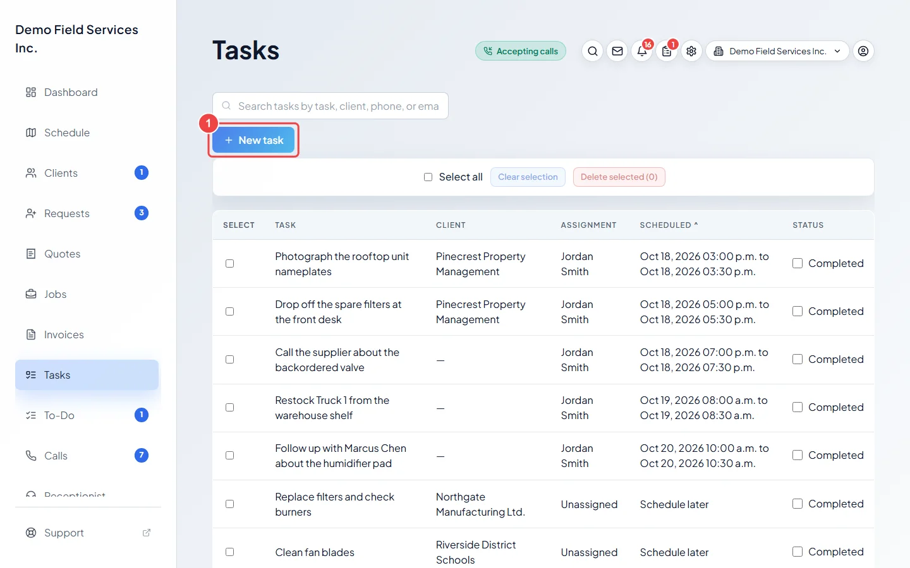Select the Photograph the rooftop unit nameplates row checkbox
The image size is (910, 568).
tap(230, 264)
